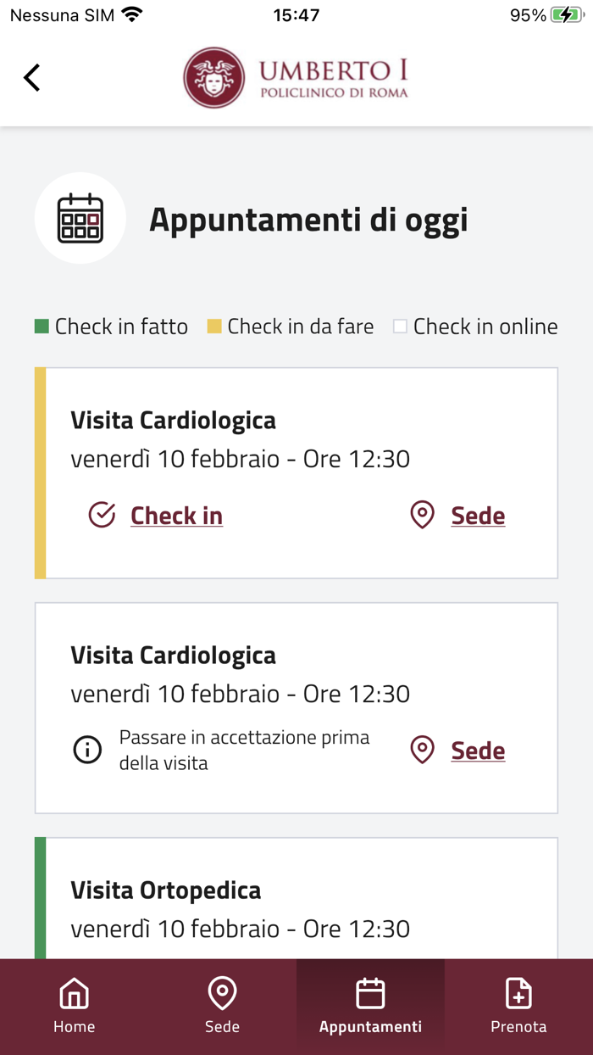The image size is (593, 1055).
Task: Switch to the Home tab
Action: pyautogui.click(x=74, y=1005)
